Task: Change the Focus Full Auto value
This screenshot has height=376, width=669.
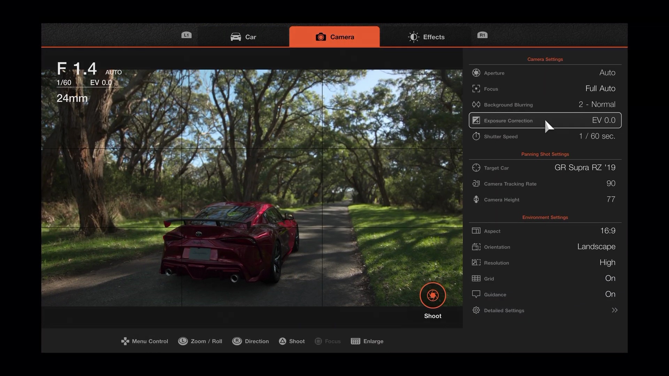Action: (600, 89)
